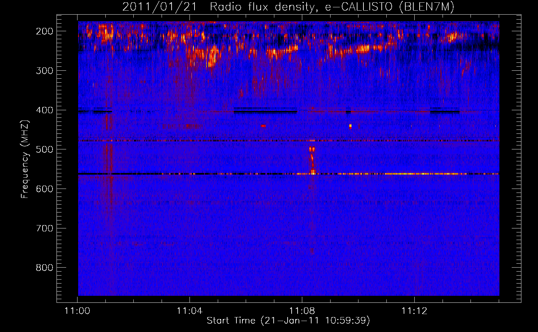Viewport: 538px width, 332px height.
Task: Select the 400 frequency tick label
Action: (45, 110)
